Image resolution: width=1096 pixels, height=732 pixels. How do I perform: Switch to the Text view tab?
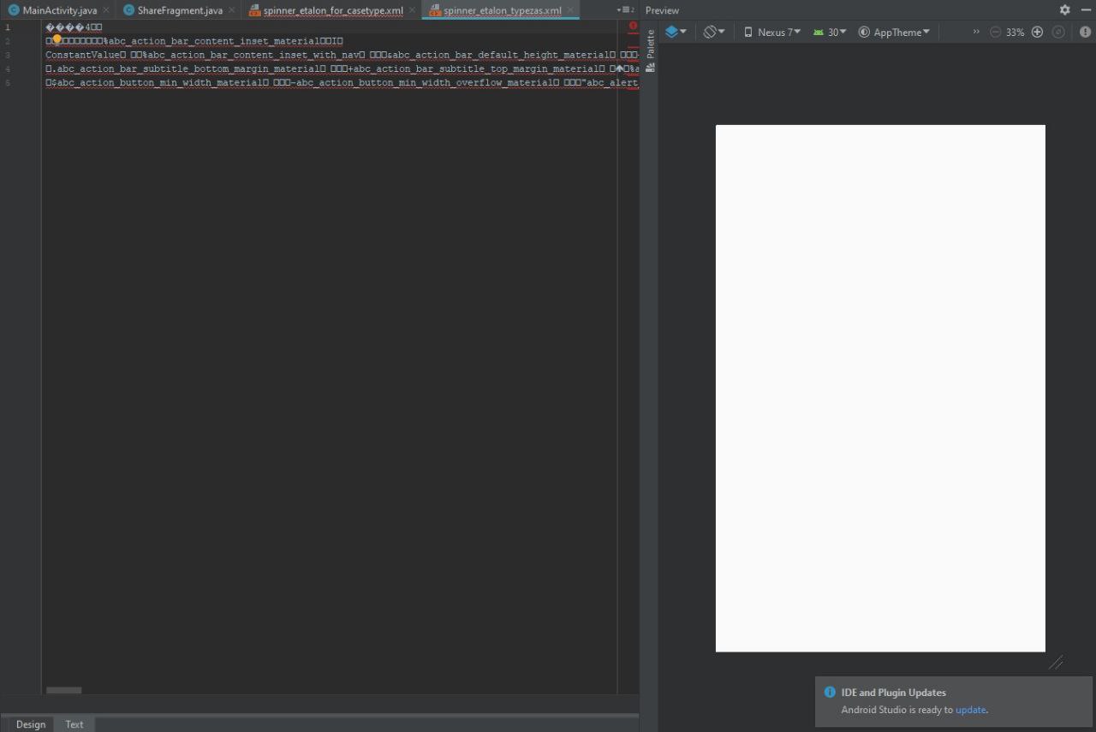[74, 724]
